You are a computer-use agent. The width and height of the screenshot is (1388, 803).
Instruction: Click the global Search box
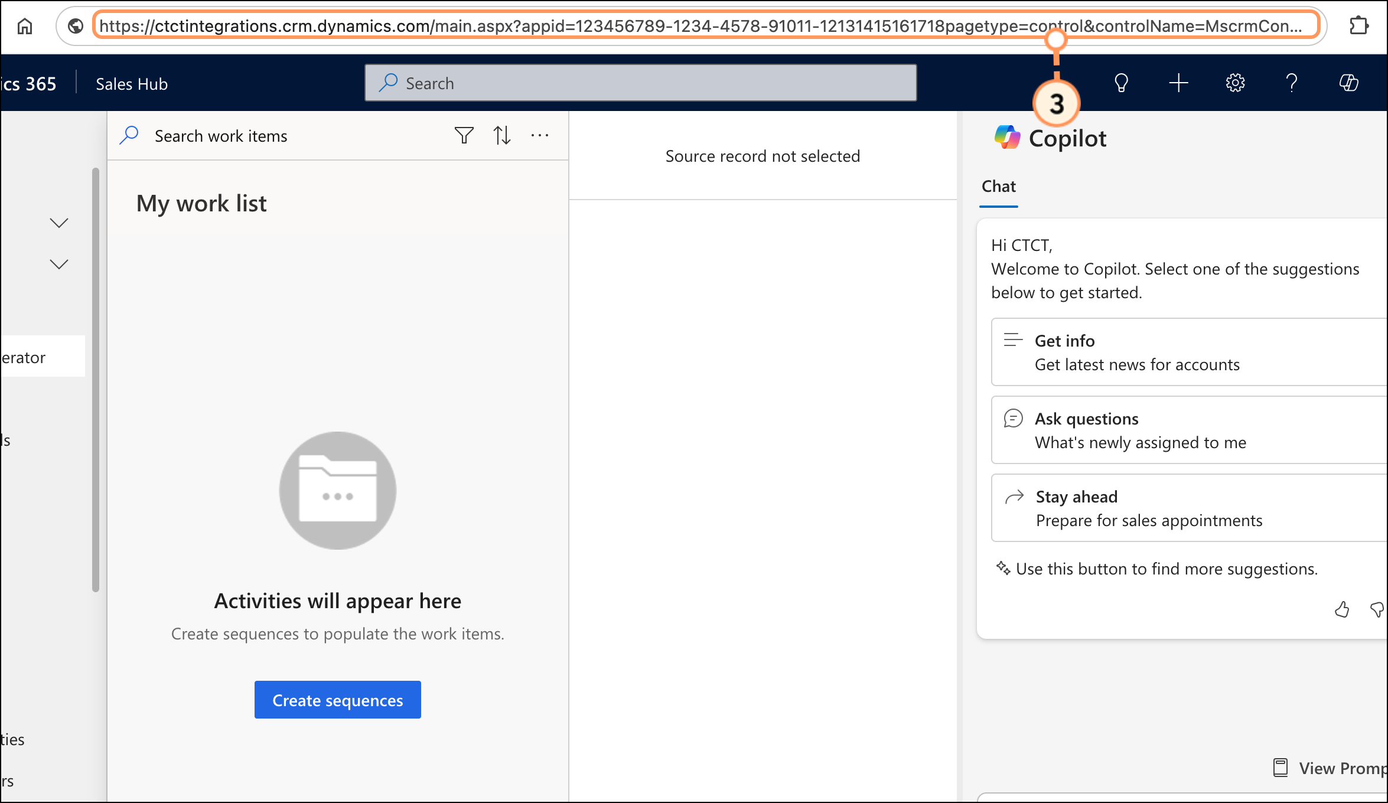pyautogui.click(x=641, y=83)
